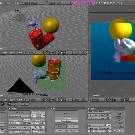The width and height of the screenshot is (135, 135).
Task: Open Global orientation dropdown in upper viewport header
Action: [78, 52]
